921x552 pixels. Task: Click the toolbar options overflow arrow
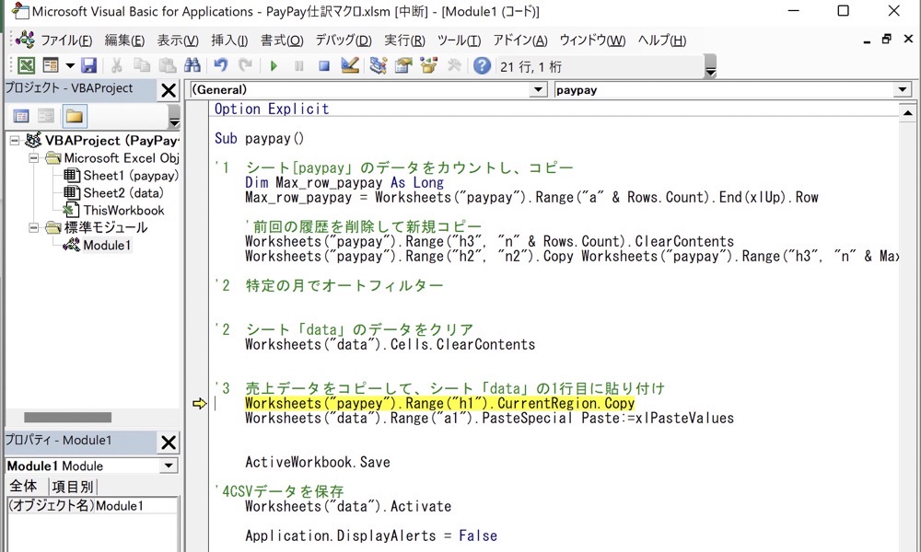pyautogui.click(x=710, y=66)
